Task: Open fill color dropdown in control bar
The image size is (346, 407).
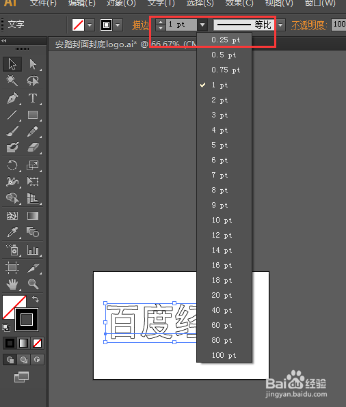Action: pos(90,25)
